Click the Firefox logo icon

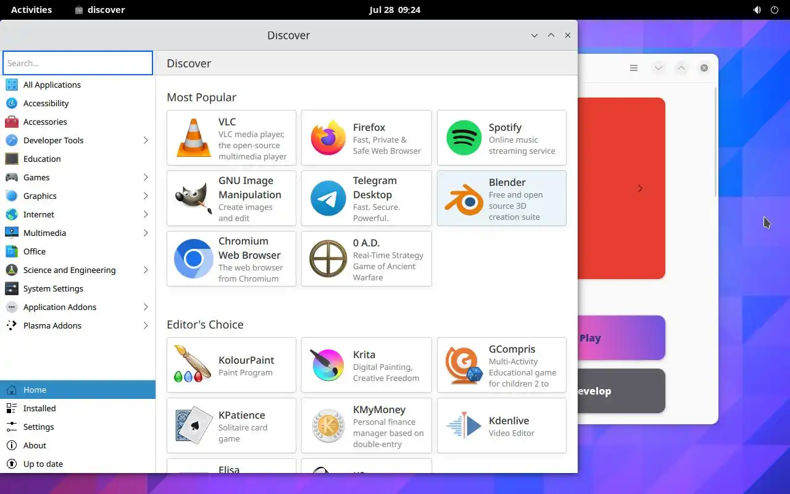click(x=328, y=138)
